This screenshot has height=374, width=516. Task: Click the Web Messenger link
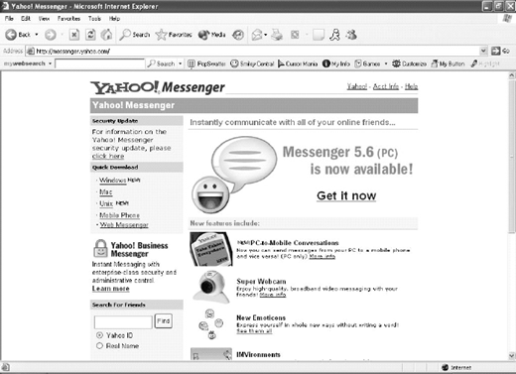click(124, 225)
